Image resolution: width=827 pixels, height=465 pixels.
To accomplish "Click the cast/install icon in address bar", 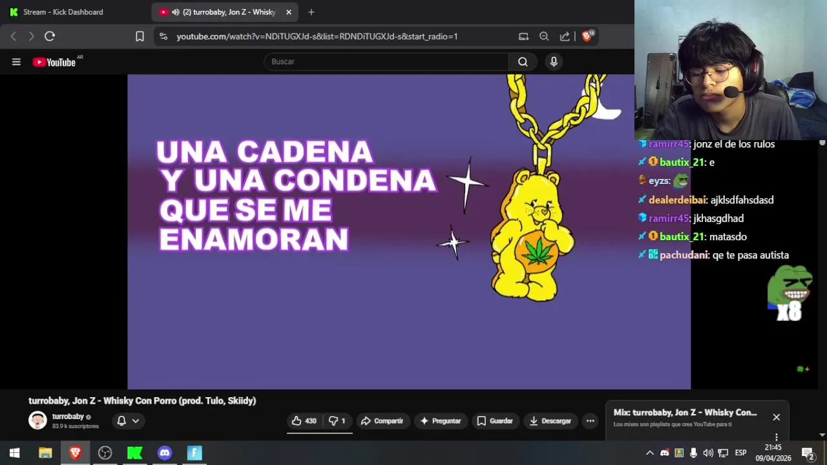I will click(523, 36).
